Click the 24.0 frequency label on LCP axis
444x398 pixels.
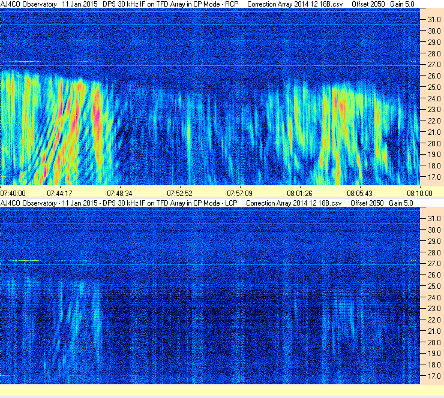pos(434,297)
